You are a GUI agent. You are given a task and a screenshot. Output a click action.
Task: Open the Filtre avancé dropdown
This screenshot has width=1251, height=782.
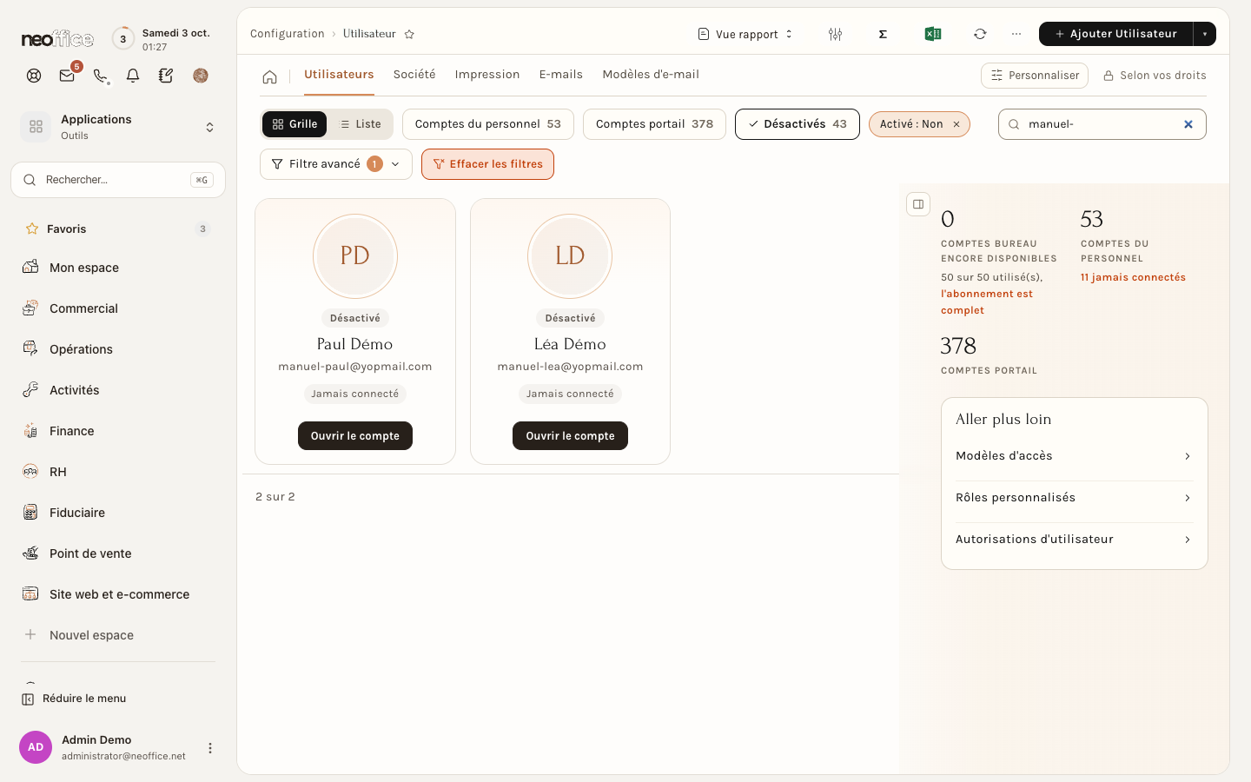tap(335, 164)
